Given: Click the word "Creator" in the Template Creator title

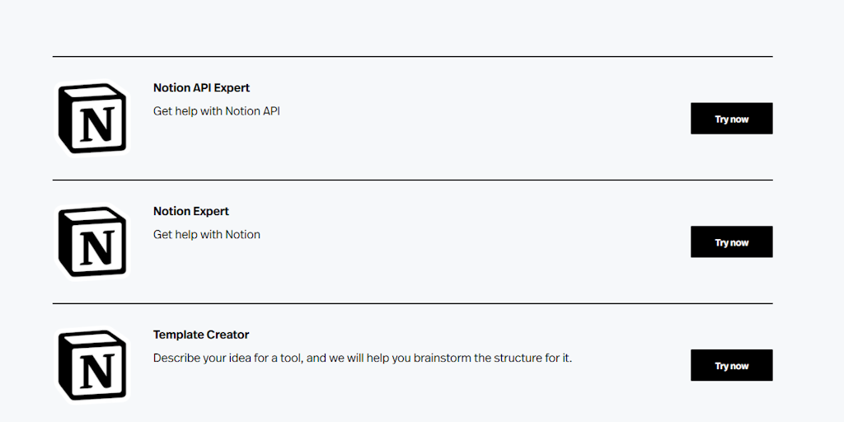Looking at the screenshot, I should click(x=227, y=335).
